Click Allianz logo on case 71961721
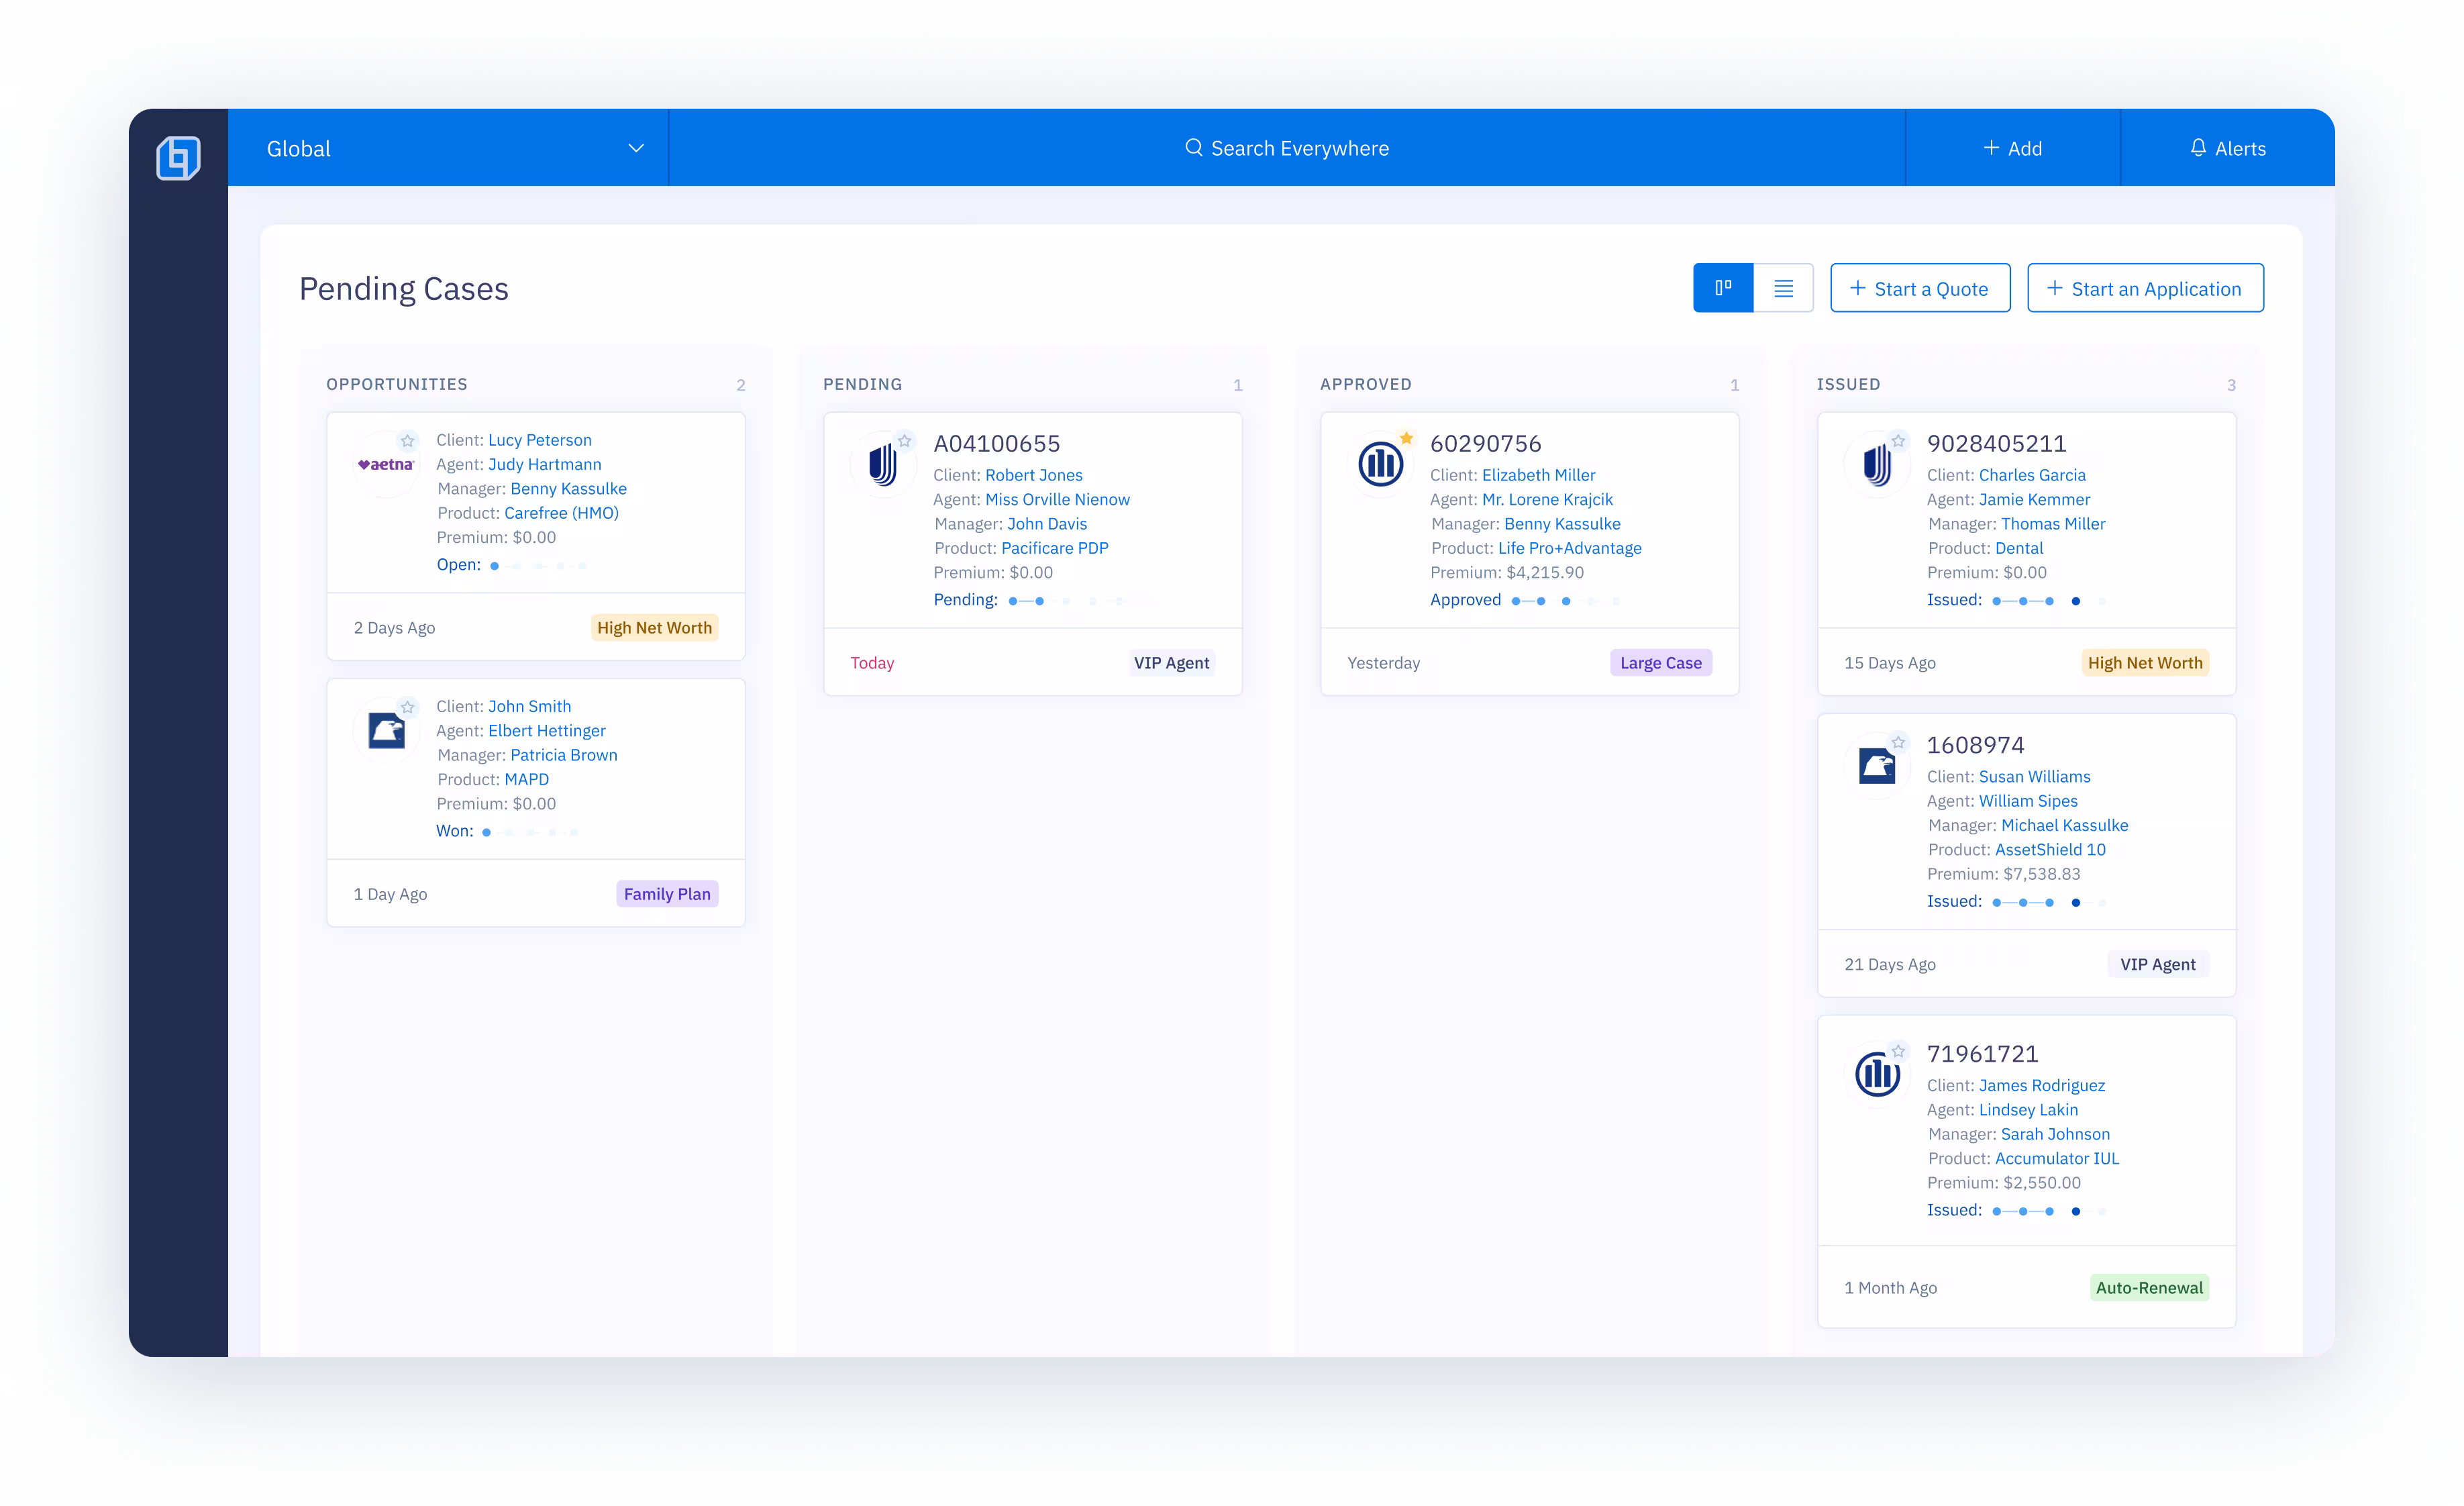The image size is (2464, 1506). (1876, 1075)
